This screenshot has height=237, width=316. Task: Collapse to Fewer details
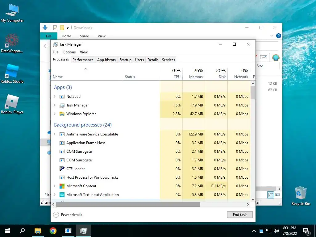(x=68, y=215)
